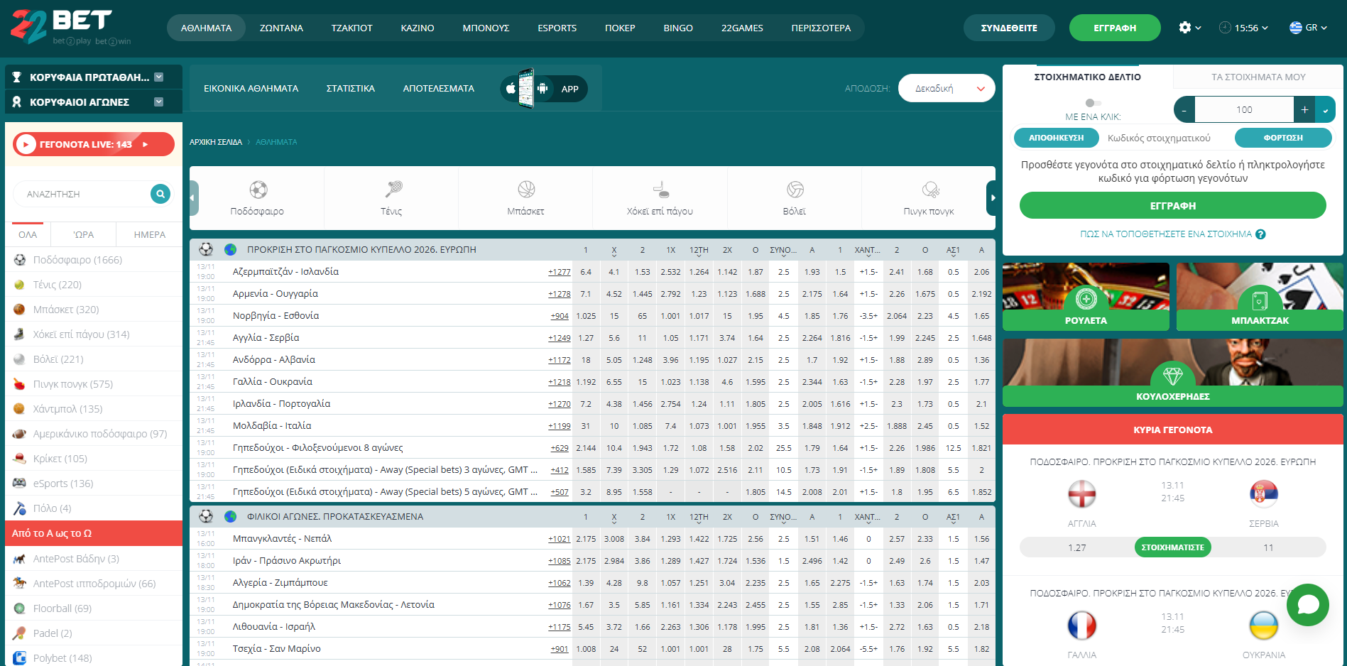The height and width of the screenshot is (666, 1347).
Task: Switch to ΤΑ ΣΤΟΙΧΗΜΑΤΑ ΜΟΥ tab
Action: pyautogui.click(x=1258, y=77)
